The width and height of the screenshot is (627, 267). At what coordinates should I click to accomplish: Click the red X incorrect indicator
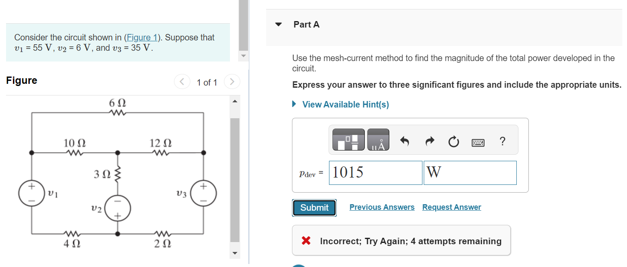(x=306, y=240)
